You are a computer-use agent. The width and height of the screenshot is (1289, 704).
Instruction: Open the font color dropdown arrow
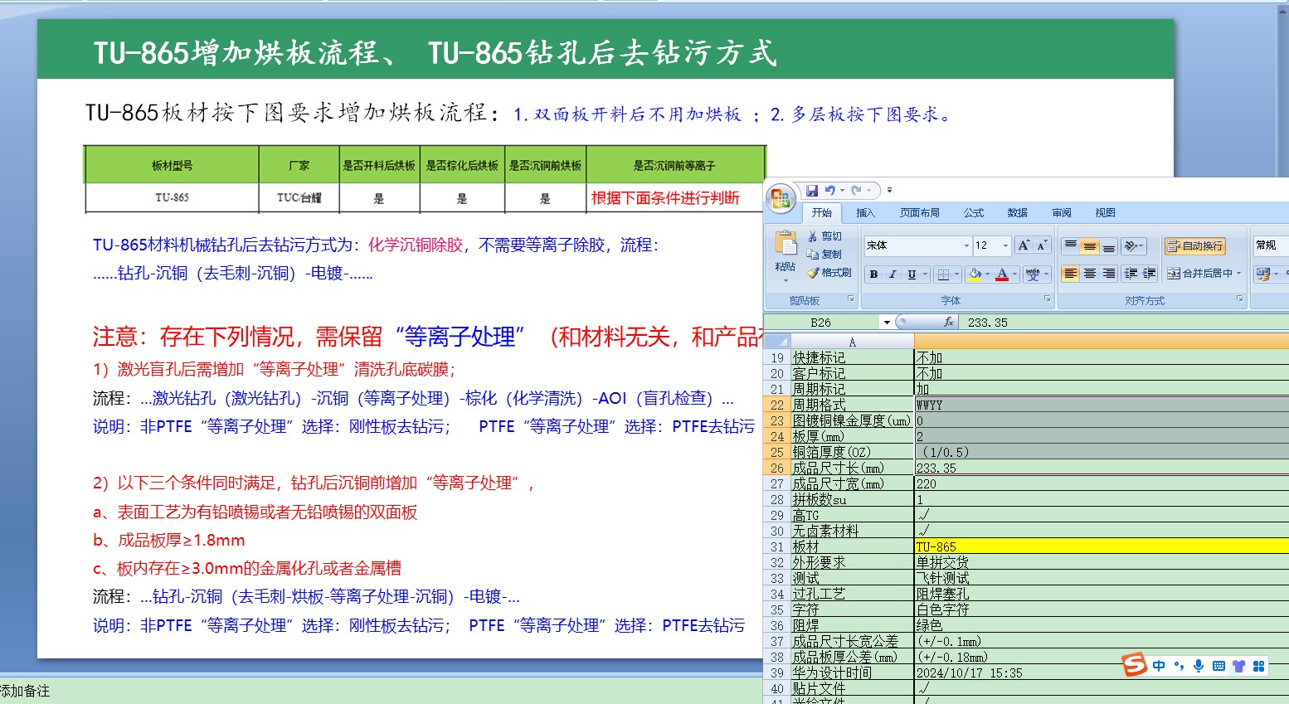(1014, 274)
